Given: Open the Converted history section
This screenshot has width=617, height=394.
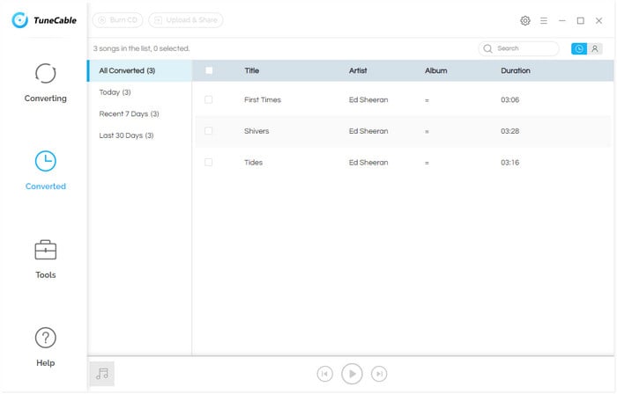Looking at the screenshot, I should (45, 171).
